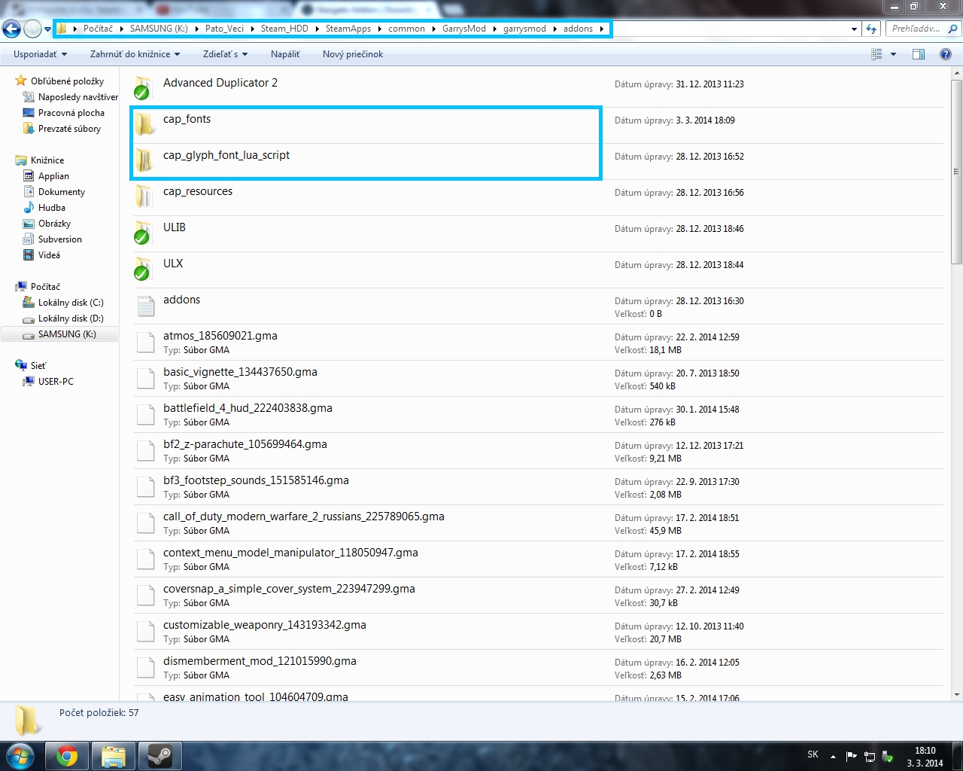Click the Napáliť toolbar button
Viewport: 963px width, 771px height.
(x=285, y=54)
